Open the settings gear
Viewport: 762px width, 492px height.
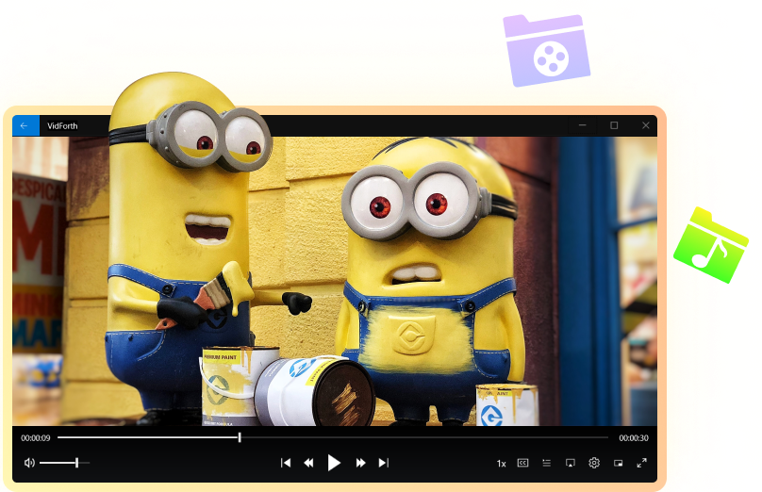pos(594,463)
